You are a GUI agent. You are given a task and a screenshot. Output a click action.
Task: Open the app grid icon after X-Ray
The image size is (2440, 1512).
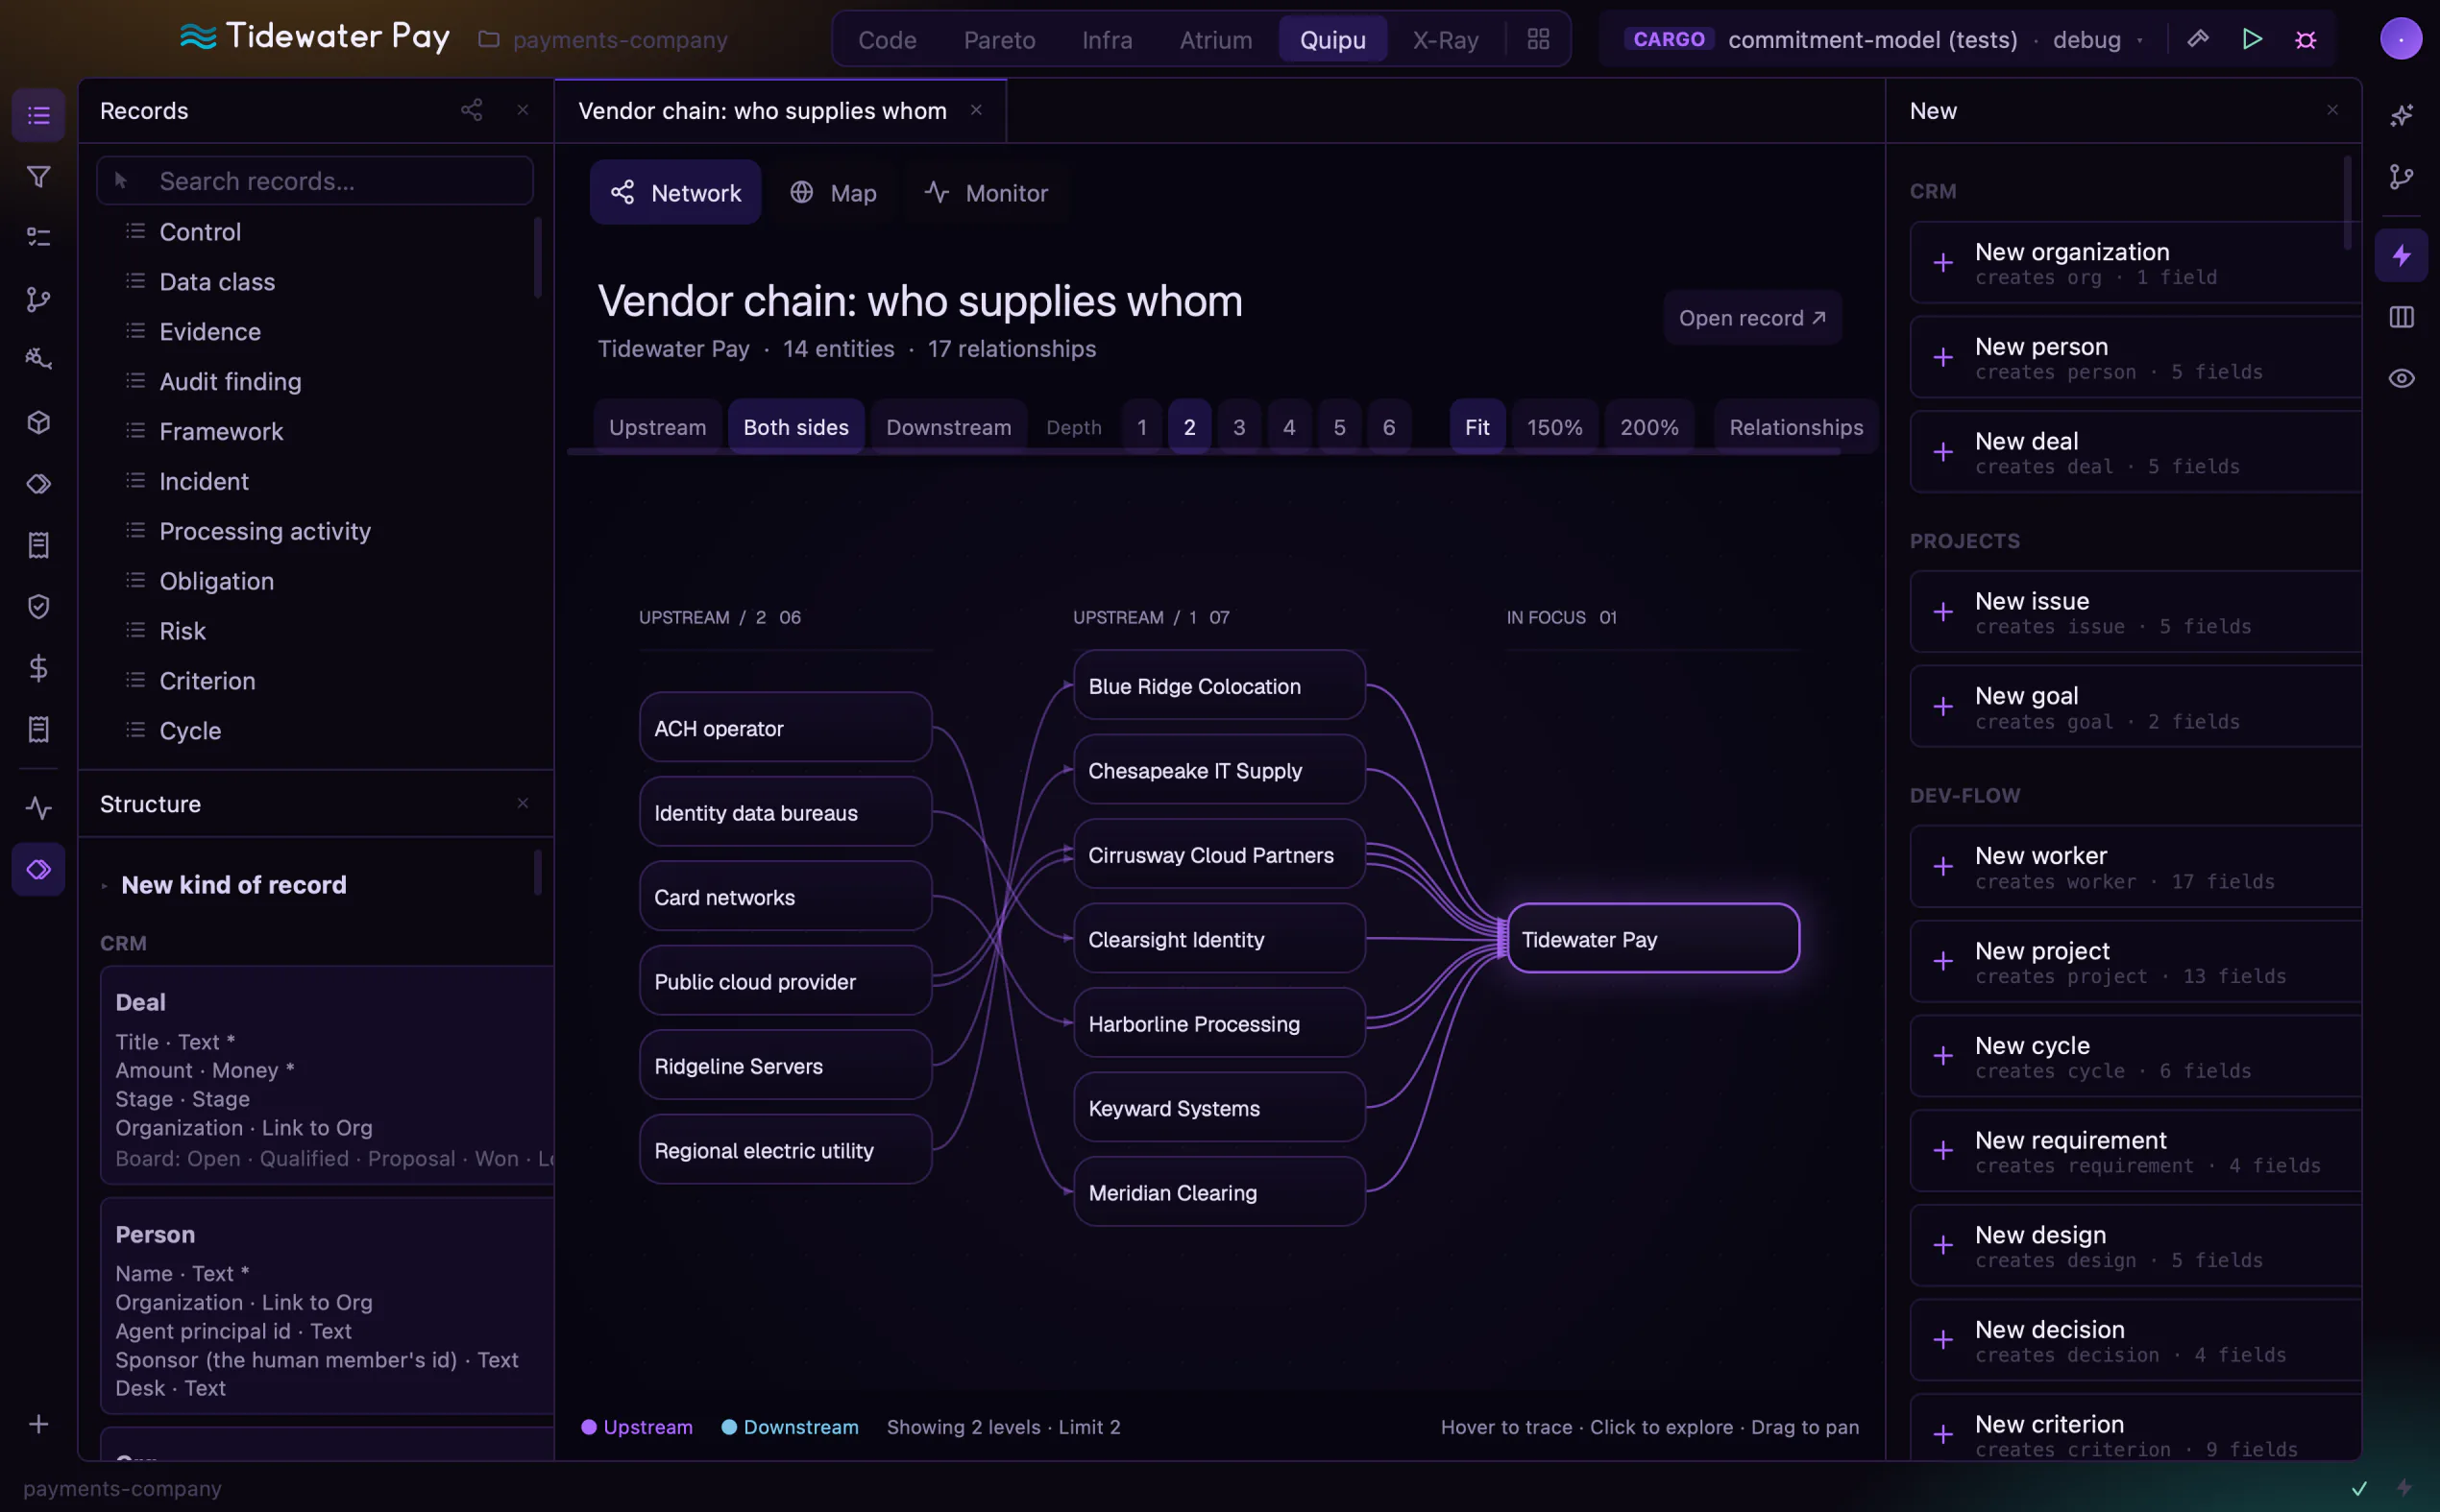1538,39
